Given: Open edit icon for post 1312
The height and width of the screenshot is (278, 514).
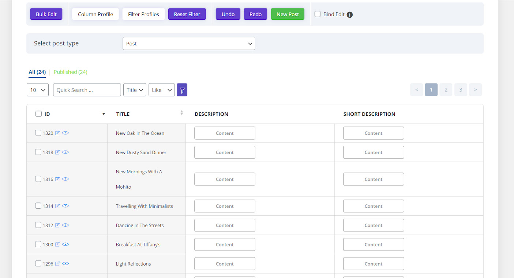Looking at the screenshot, I should click(x=57, y=225).
